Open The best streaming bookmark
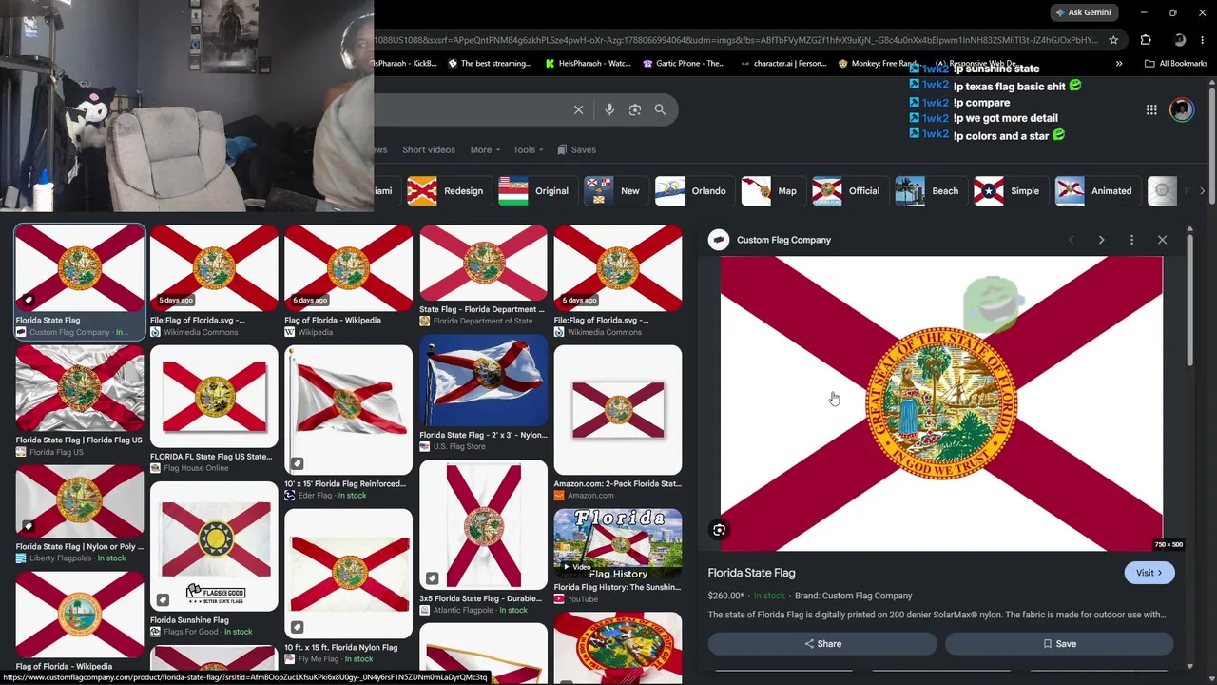 click(x=490, y=64)
